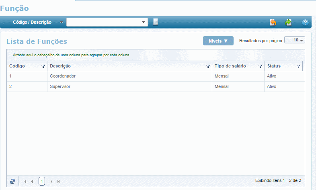Open the filter on Status column
Viewport: 316px width, 190px height.
[298, 67]
